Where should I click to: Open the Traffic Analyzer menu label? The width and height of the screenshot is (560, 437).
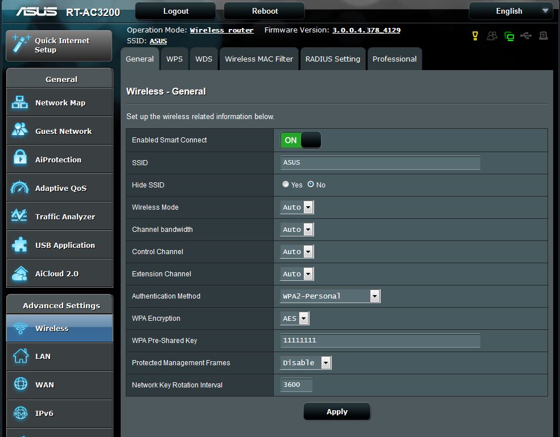(x=65, y=217)
